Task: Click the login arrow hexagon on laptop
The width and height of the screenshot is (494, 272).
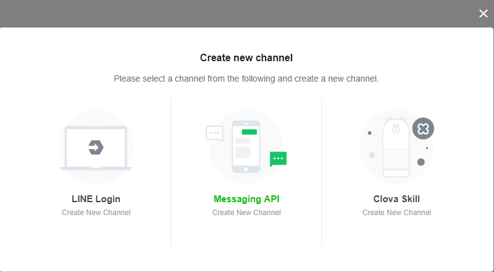Action: [x=96, y=147]
